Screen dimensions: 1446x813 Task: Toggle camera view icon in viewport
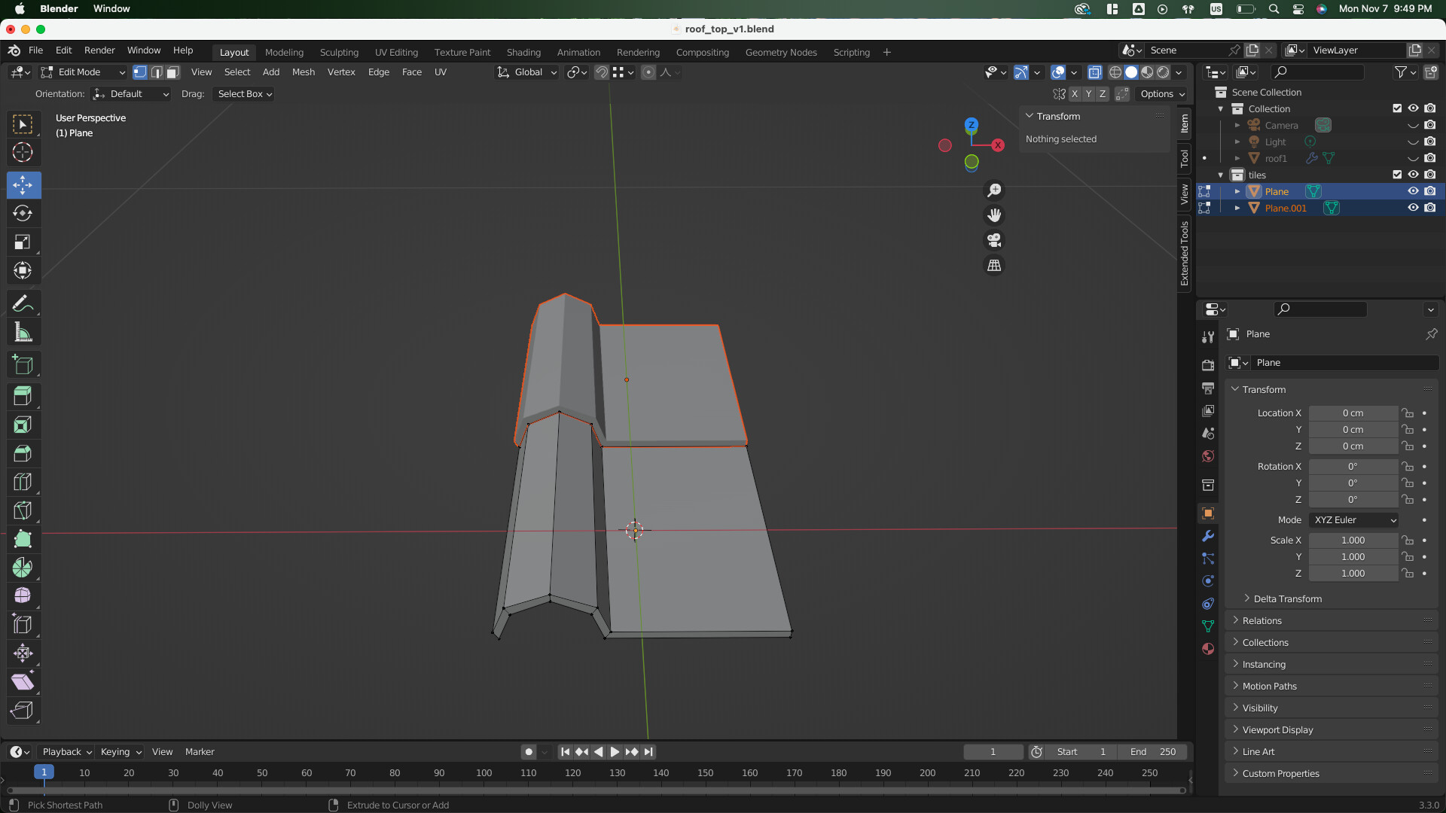[x=994, y=240]
